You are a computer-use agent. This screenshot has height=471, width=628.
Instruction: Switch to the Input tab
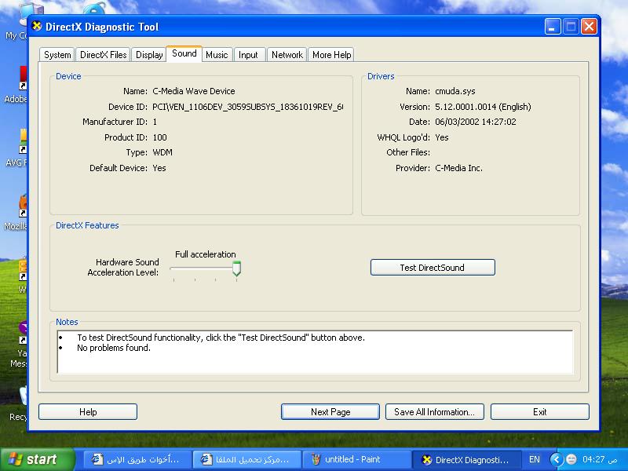(248, 55)
